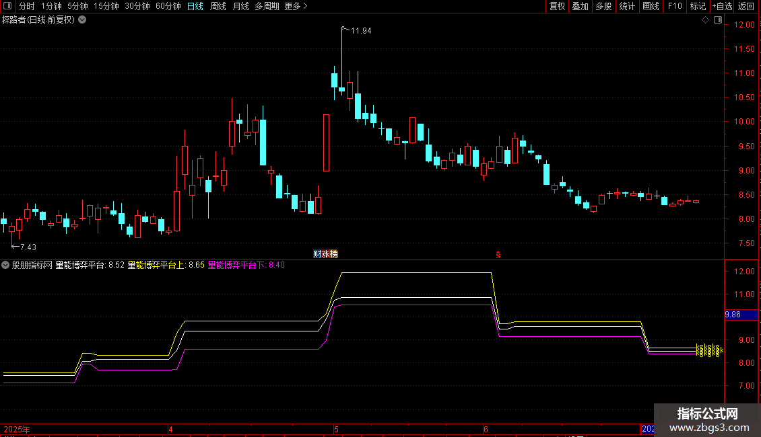The height and width of the screenshot is (437, 761).
Task: Click the 10.00 price axis label
Action: click(x=744, y=122)
